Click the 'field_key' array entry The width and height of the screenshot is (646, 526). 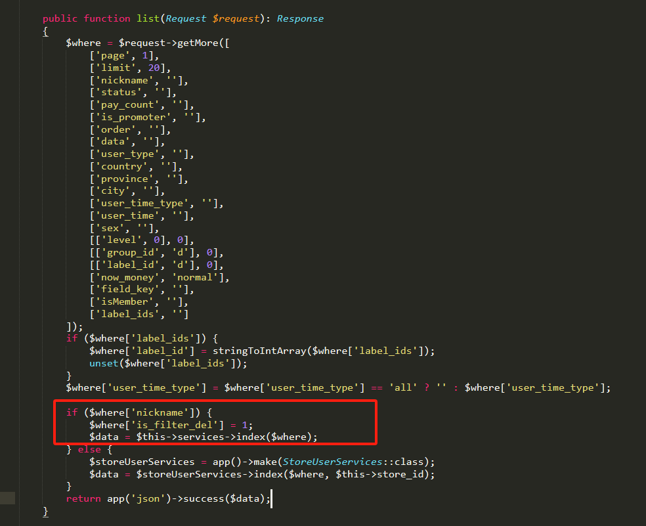[x=127, y=289]
